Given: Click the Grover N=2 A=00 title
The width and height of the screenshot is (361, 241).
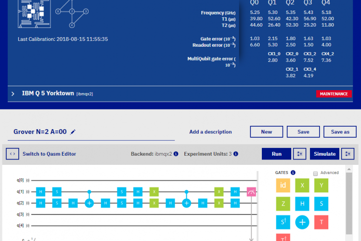Looking at the screenshot, I should point(40,132).
